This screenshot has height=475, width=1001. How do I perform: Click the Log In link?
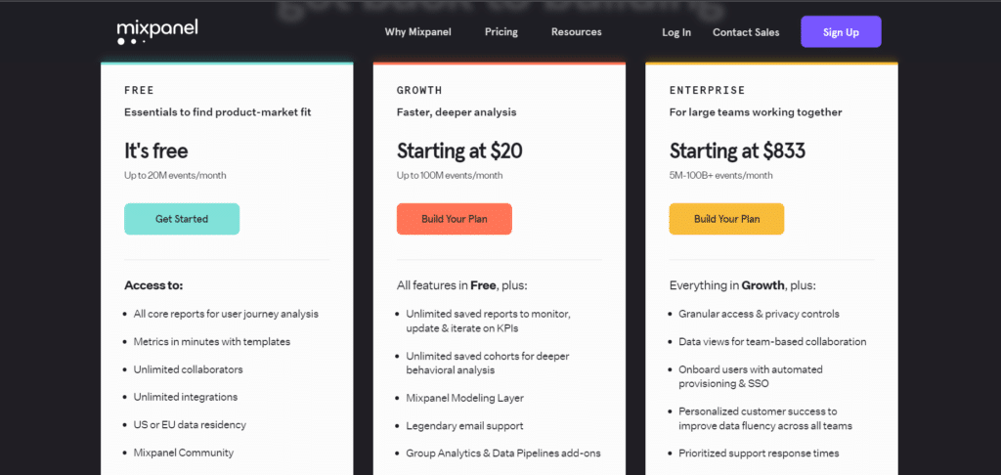click(x=676, y=32)
